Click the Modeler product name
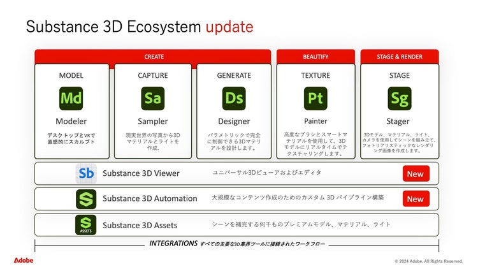 pyautogui.click(x=71, y=121)
